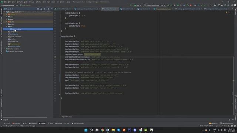Open Project panel settings gear
237x133 pixels.
(x=49, y=9)
